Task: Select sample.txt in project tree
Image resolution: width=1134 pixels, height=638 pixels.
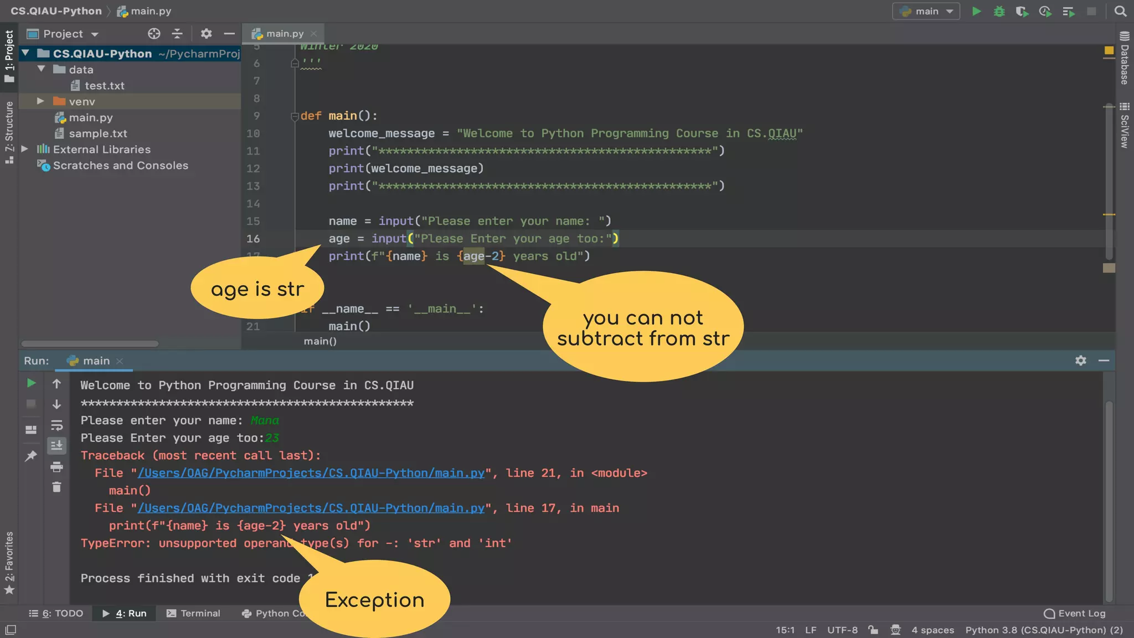Action: coord(98,133)
